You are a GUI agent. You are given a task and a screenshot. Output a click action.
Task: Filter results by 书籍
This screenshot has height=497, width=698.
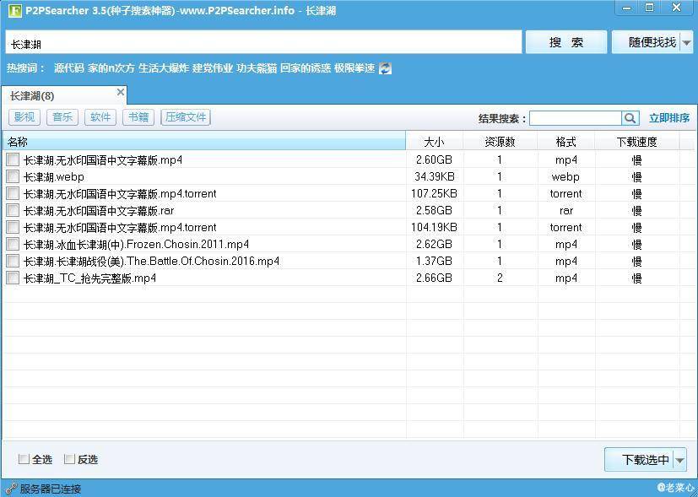point(138,117)
